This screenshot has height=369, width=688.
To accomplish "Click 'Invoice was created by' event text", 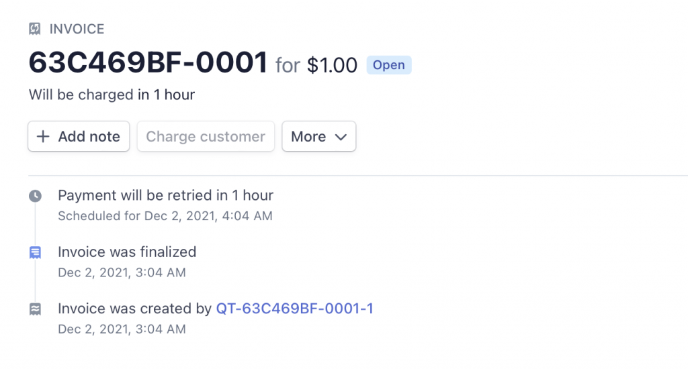I will point(134,309).
